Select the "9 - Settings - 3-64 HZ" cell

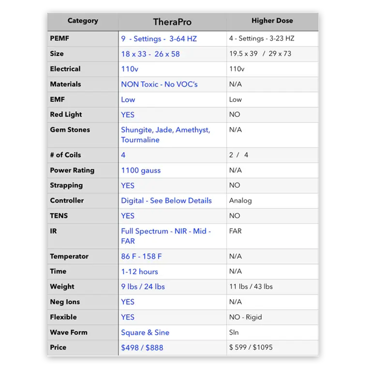(159, 39)
